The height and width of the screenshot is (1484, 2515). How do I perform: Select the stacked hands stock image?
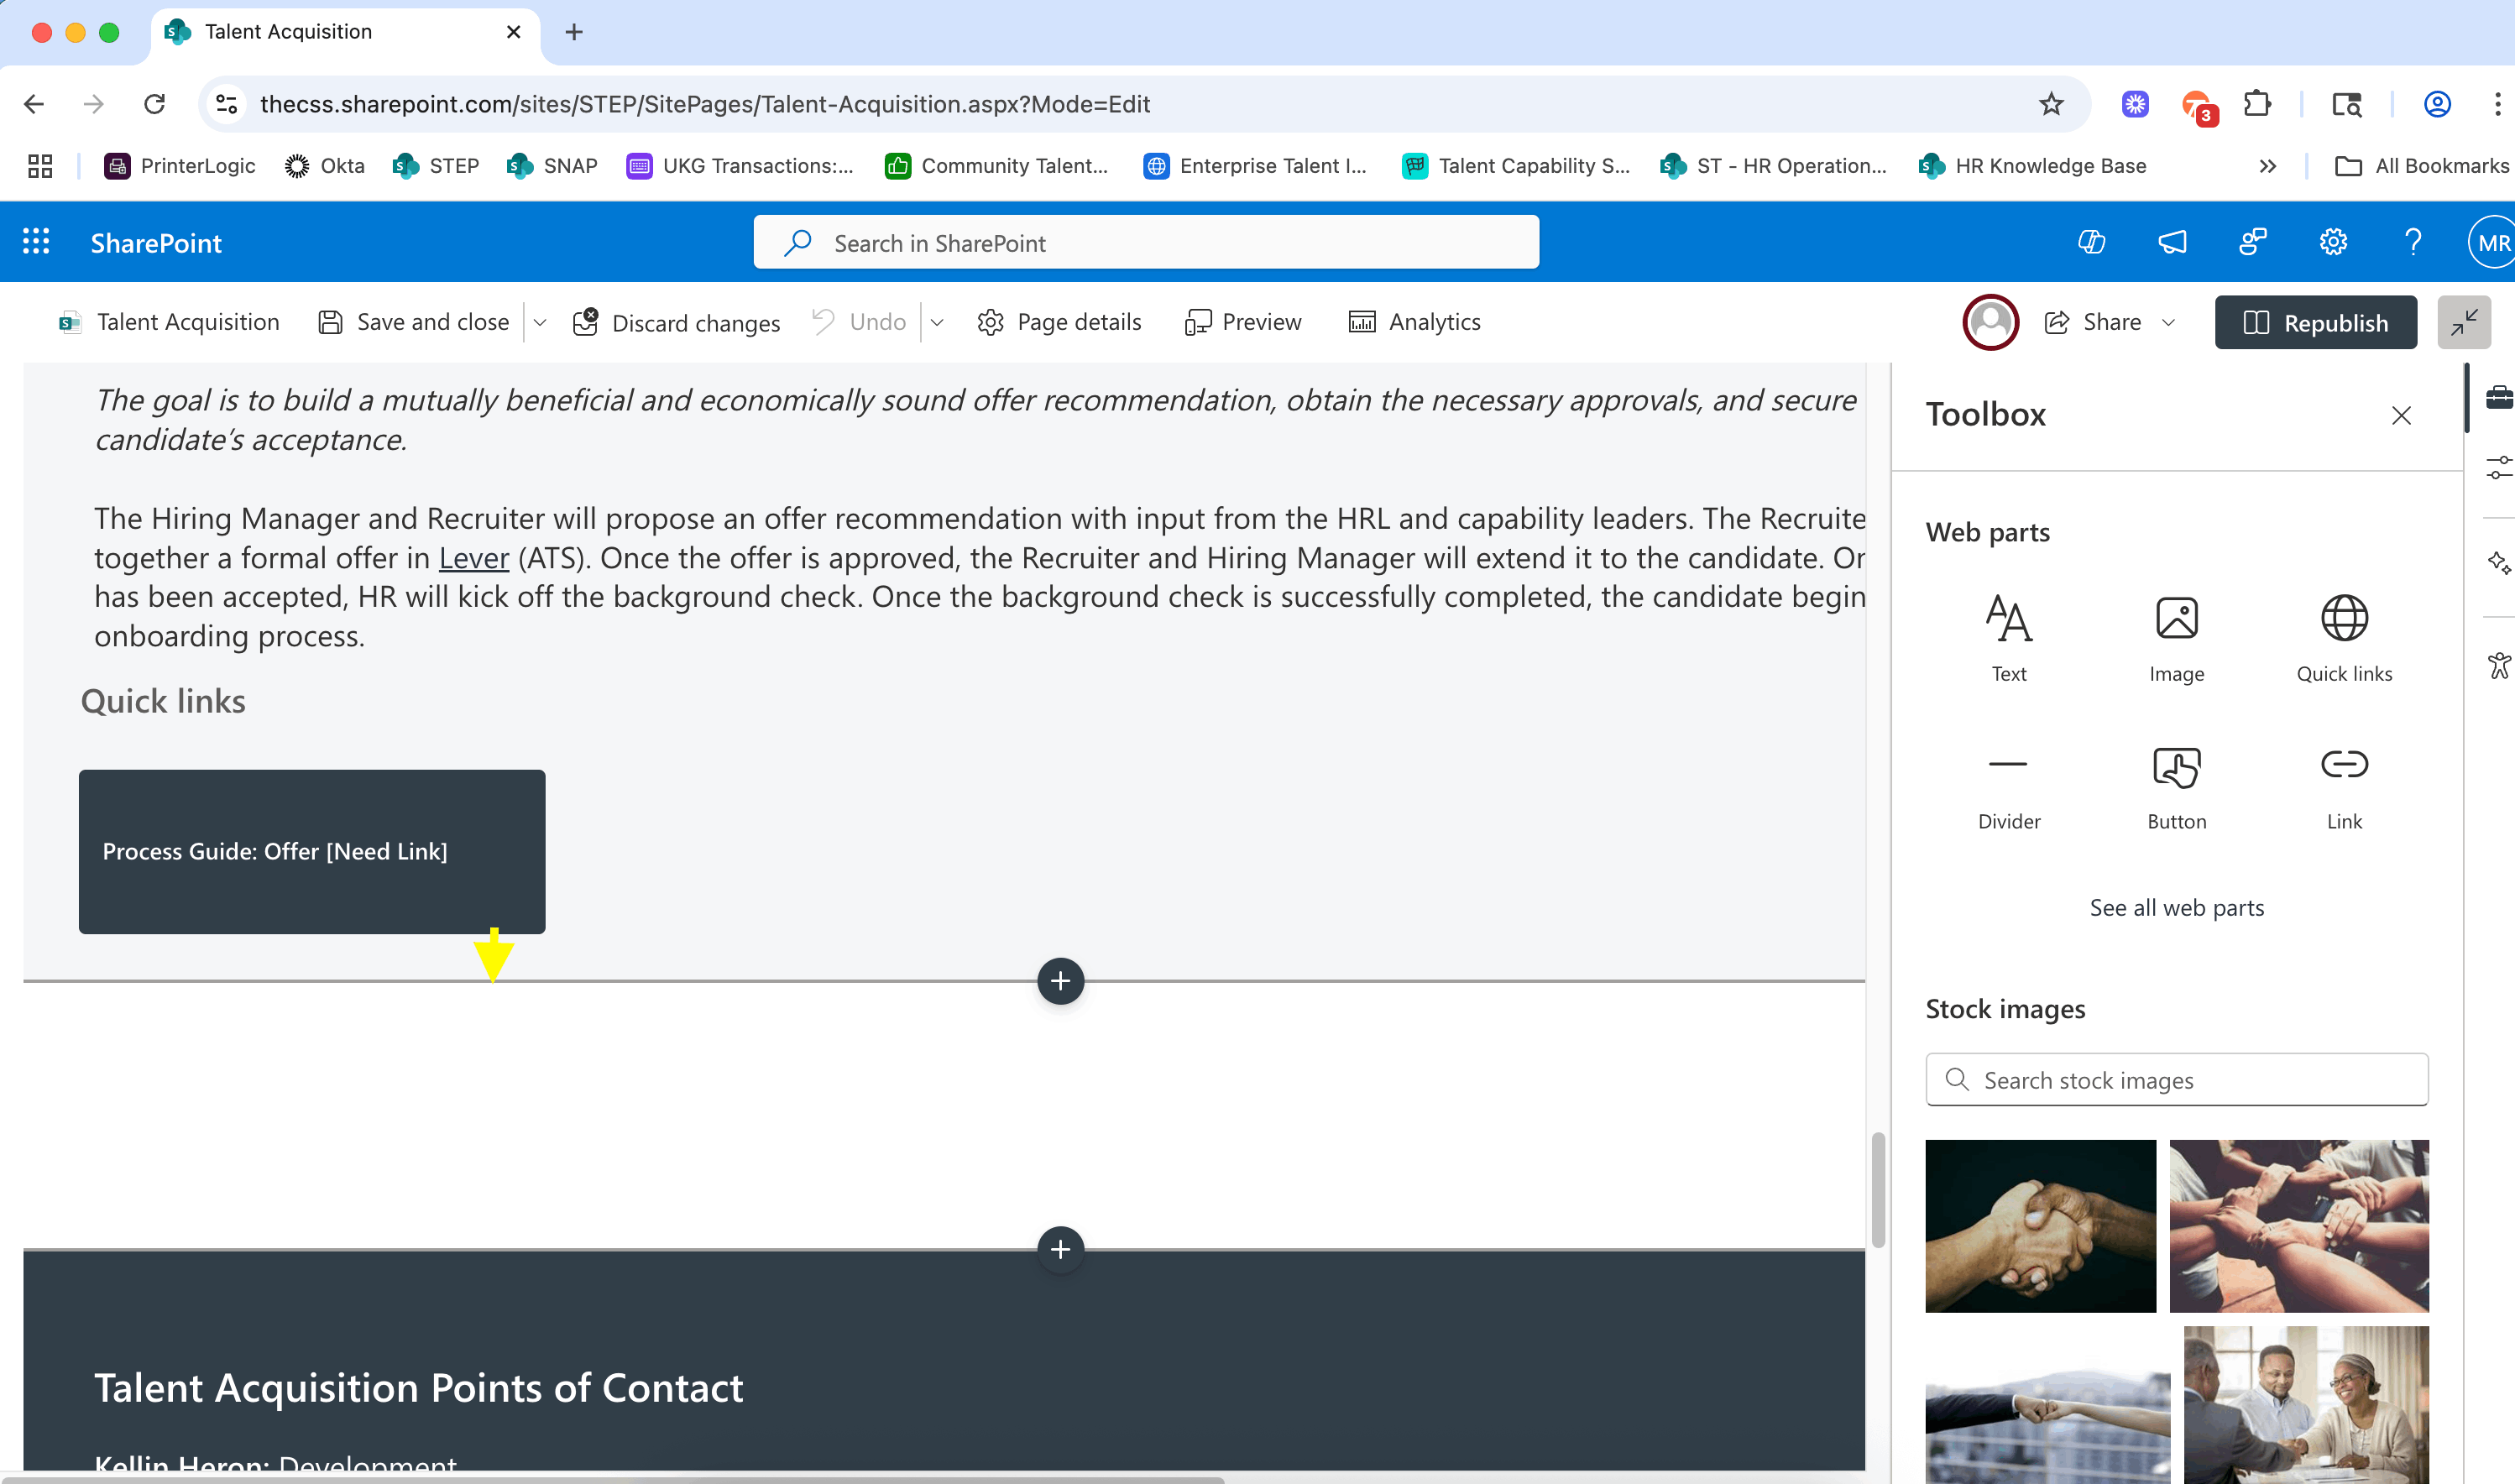pos(2298,1226)
